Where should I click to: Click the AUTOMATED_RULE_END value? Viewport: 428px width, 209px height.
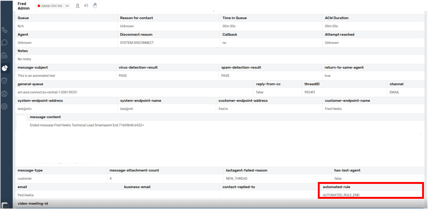[x=341, y=195]
